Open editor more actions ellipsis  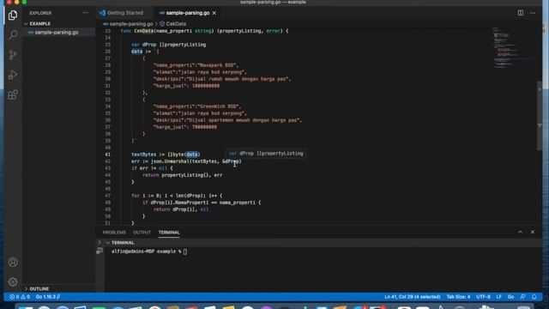[x=533, y=13]
